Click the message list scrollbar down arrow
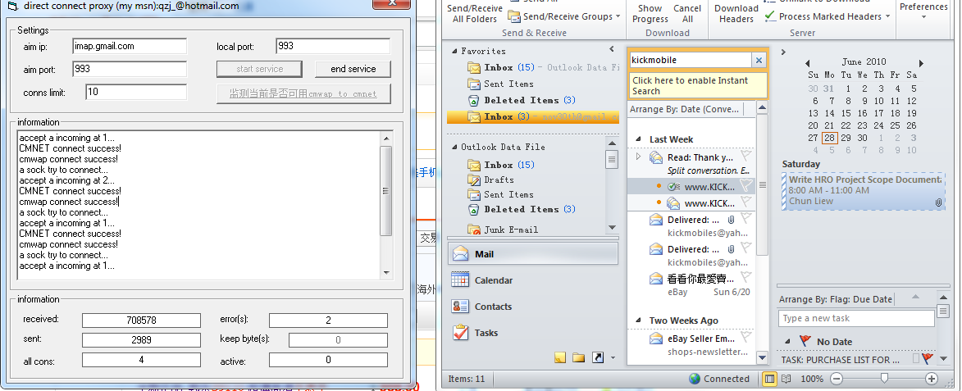The height and width of the screenshot is (391, 962). tap(762, 357)
